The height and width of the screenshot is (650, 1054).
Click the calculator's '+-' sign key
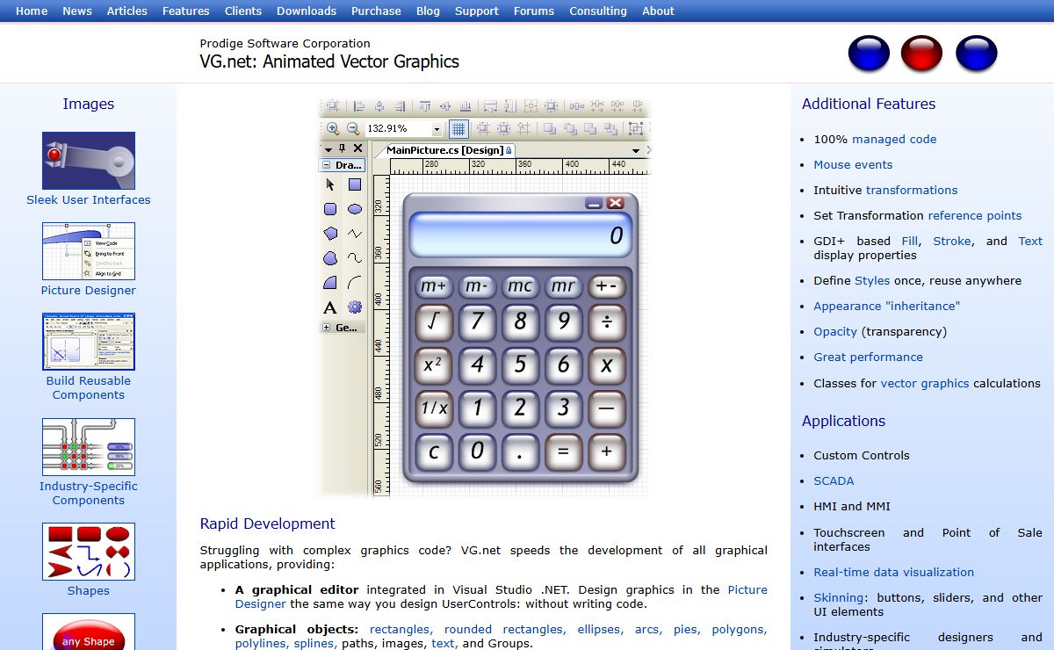pyautogui.click(x=607, y=285)
